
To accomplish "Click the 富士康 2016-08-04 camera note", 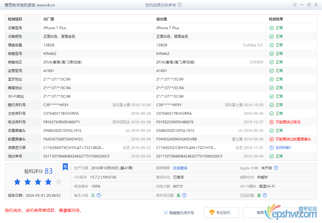I will (x=248, y=139).
